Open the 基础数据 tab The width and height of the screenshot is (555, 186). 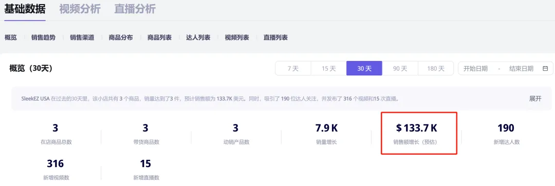coord(25,9)
